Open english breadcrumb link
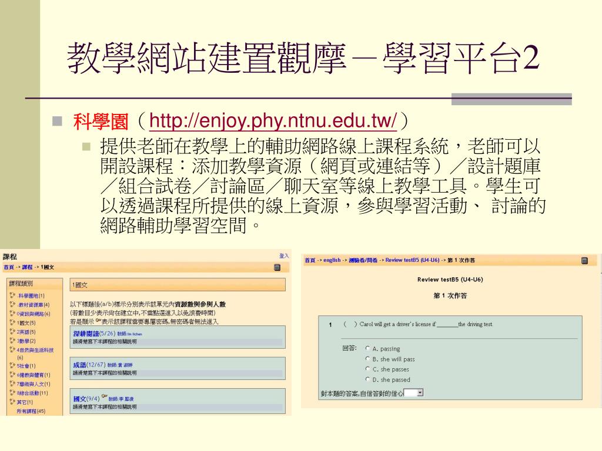This screenshot has width=602, height=451. pyautogui.click(x=332, y=260)
